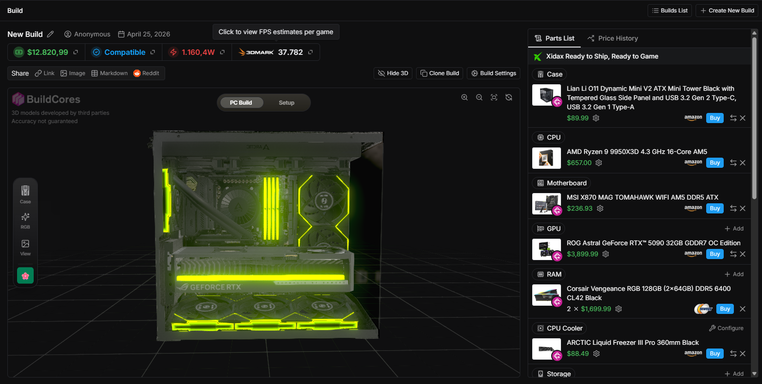Open settings gear for Corsair Vengeance RAM

(619, 309)
